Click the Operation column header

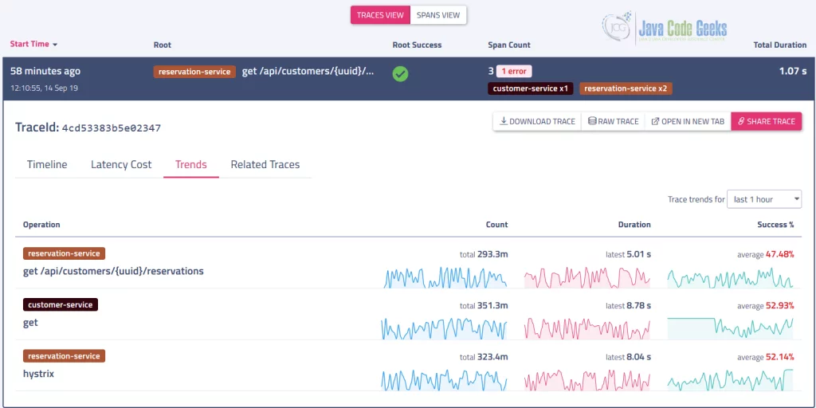click(x=41, y=225)
